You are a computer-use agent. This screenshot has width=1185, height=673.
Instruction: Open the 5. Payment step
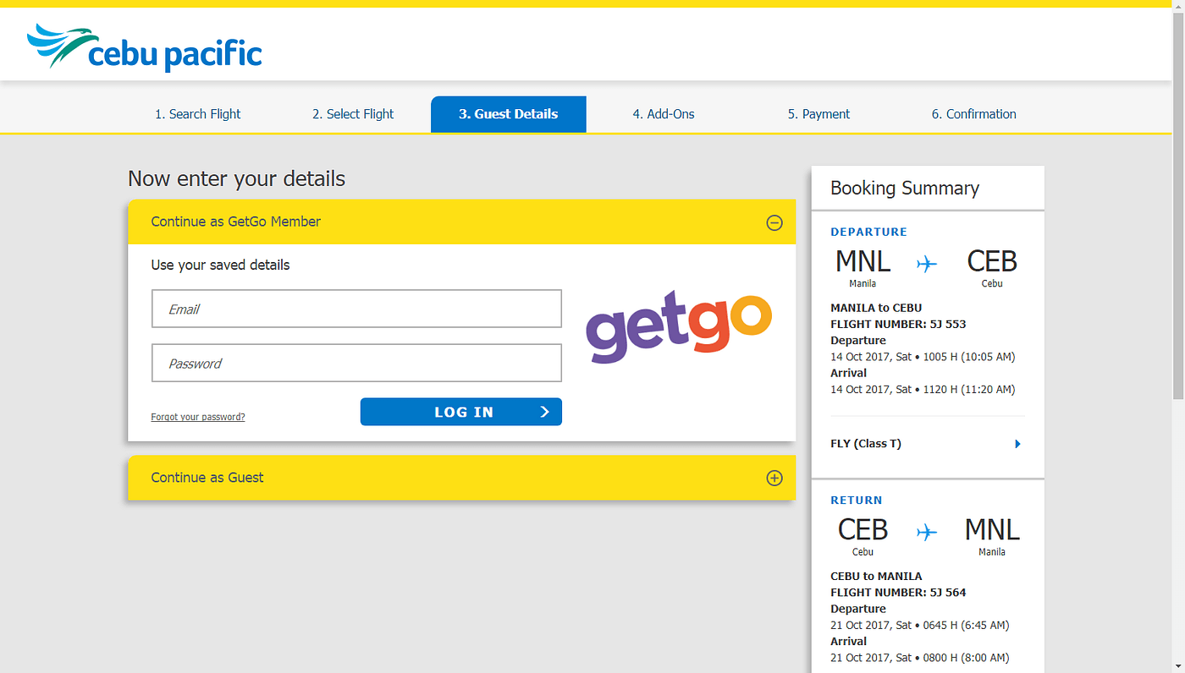point(818,114)
